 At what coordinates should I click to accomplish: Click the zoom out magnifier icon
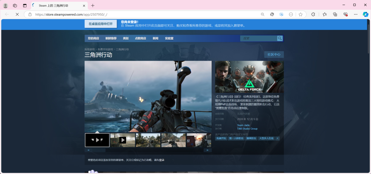tap(262, 14)
